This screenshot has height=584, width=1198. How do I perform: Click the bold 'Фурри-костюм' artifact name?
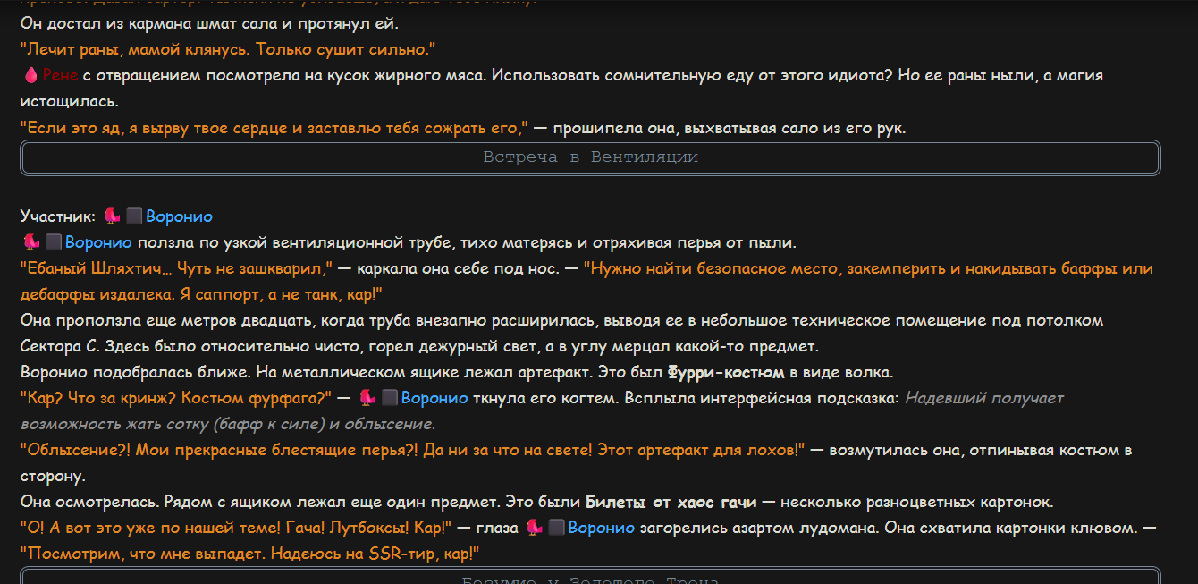point(725,372)
